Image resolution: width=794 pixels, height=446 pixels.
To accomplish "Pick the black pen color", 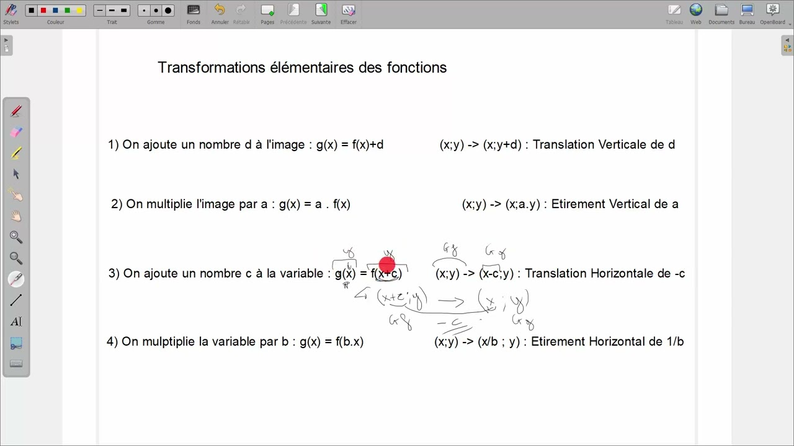I will click(x=32, y=11).
